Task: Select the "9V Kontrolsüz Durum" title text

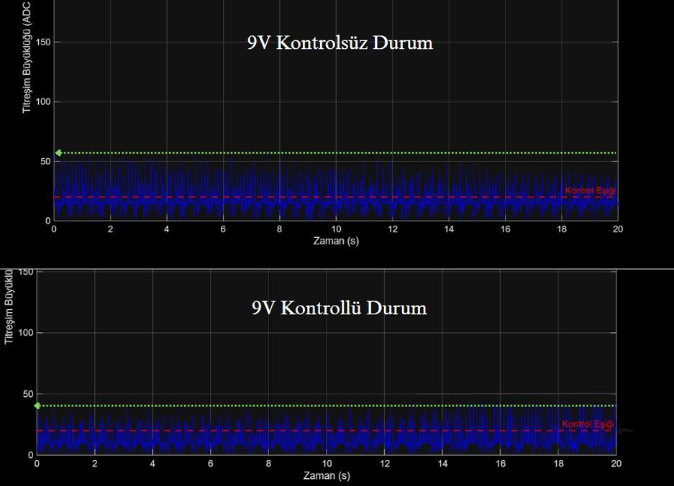Action: (340, 43)
